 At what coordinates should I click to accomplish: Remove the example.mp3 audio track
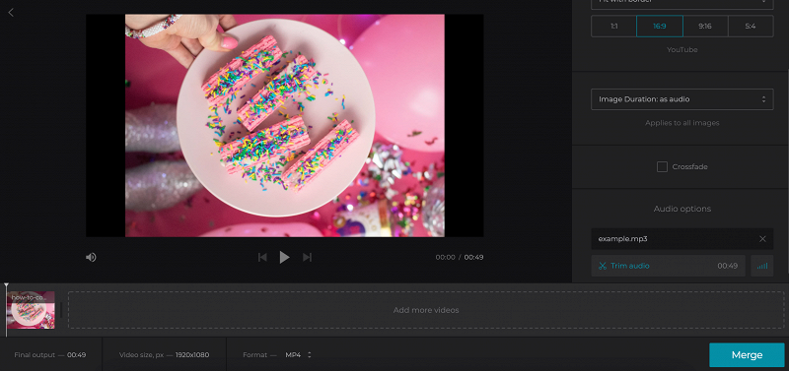coord(762,239)
